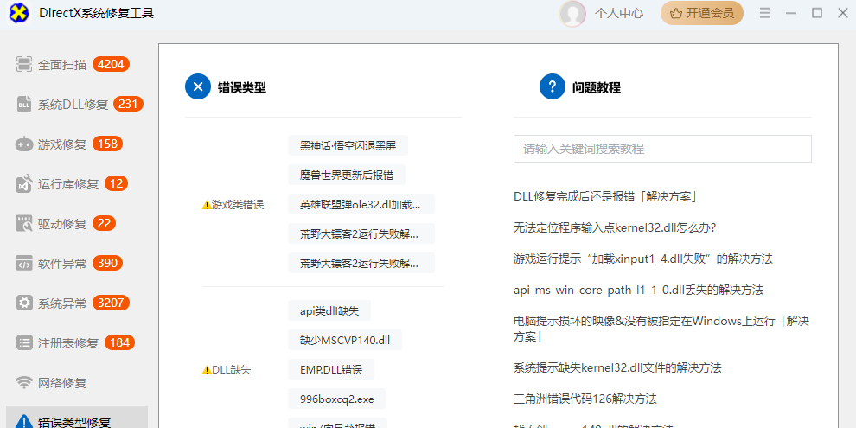Switch to the 错误类型修复 sidebar tab
Image resolution: width=856 pixels, height=428 pixels.
74,422
